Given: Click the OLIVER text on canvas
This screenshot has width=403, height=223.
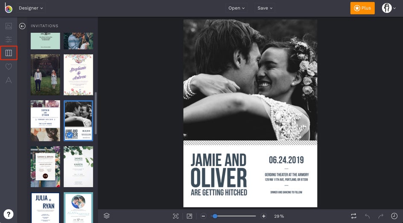Looking at the screenshot, I should click(219, 178).
